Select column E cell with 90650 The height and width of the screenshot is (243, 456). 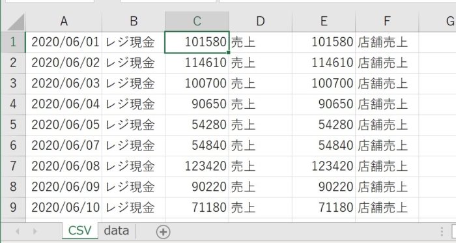(324, 104)
